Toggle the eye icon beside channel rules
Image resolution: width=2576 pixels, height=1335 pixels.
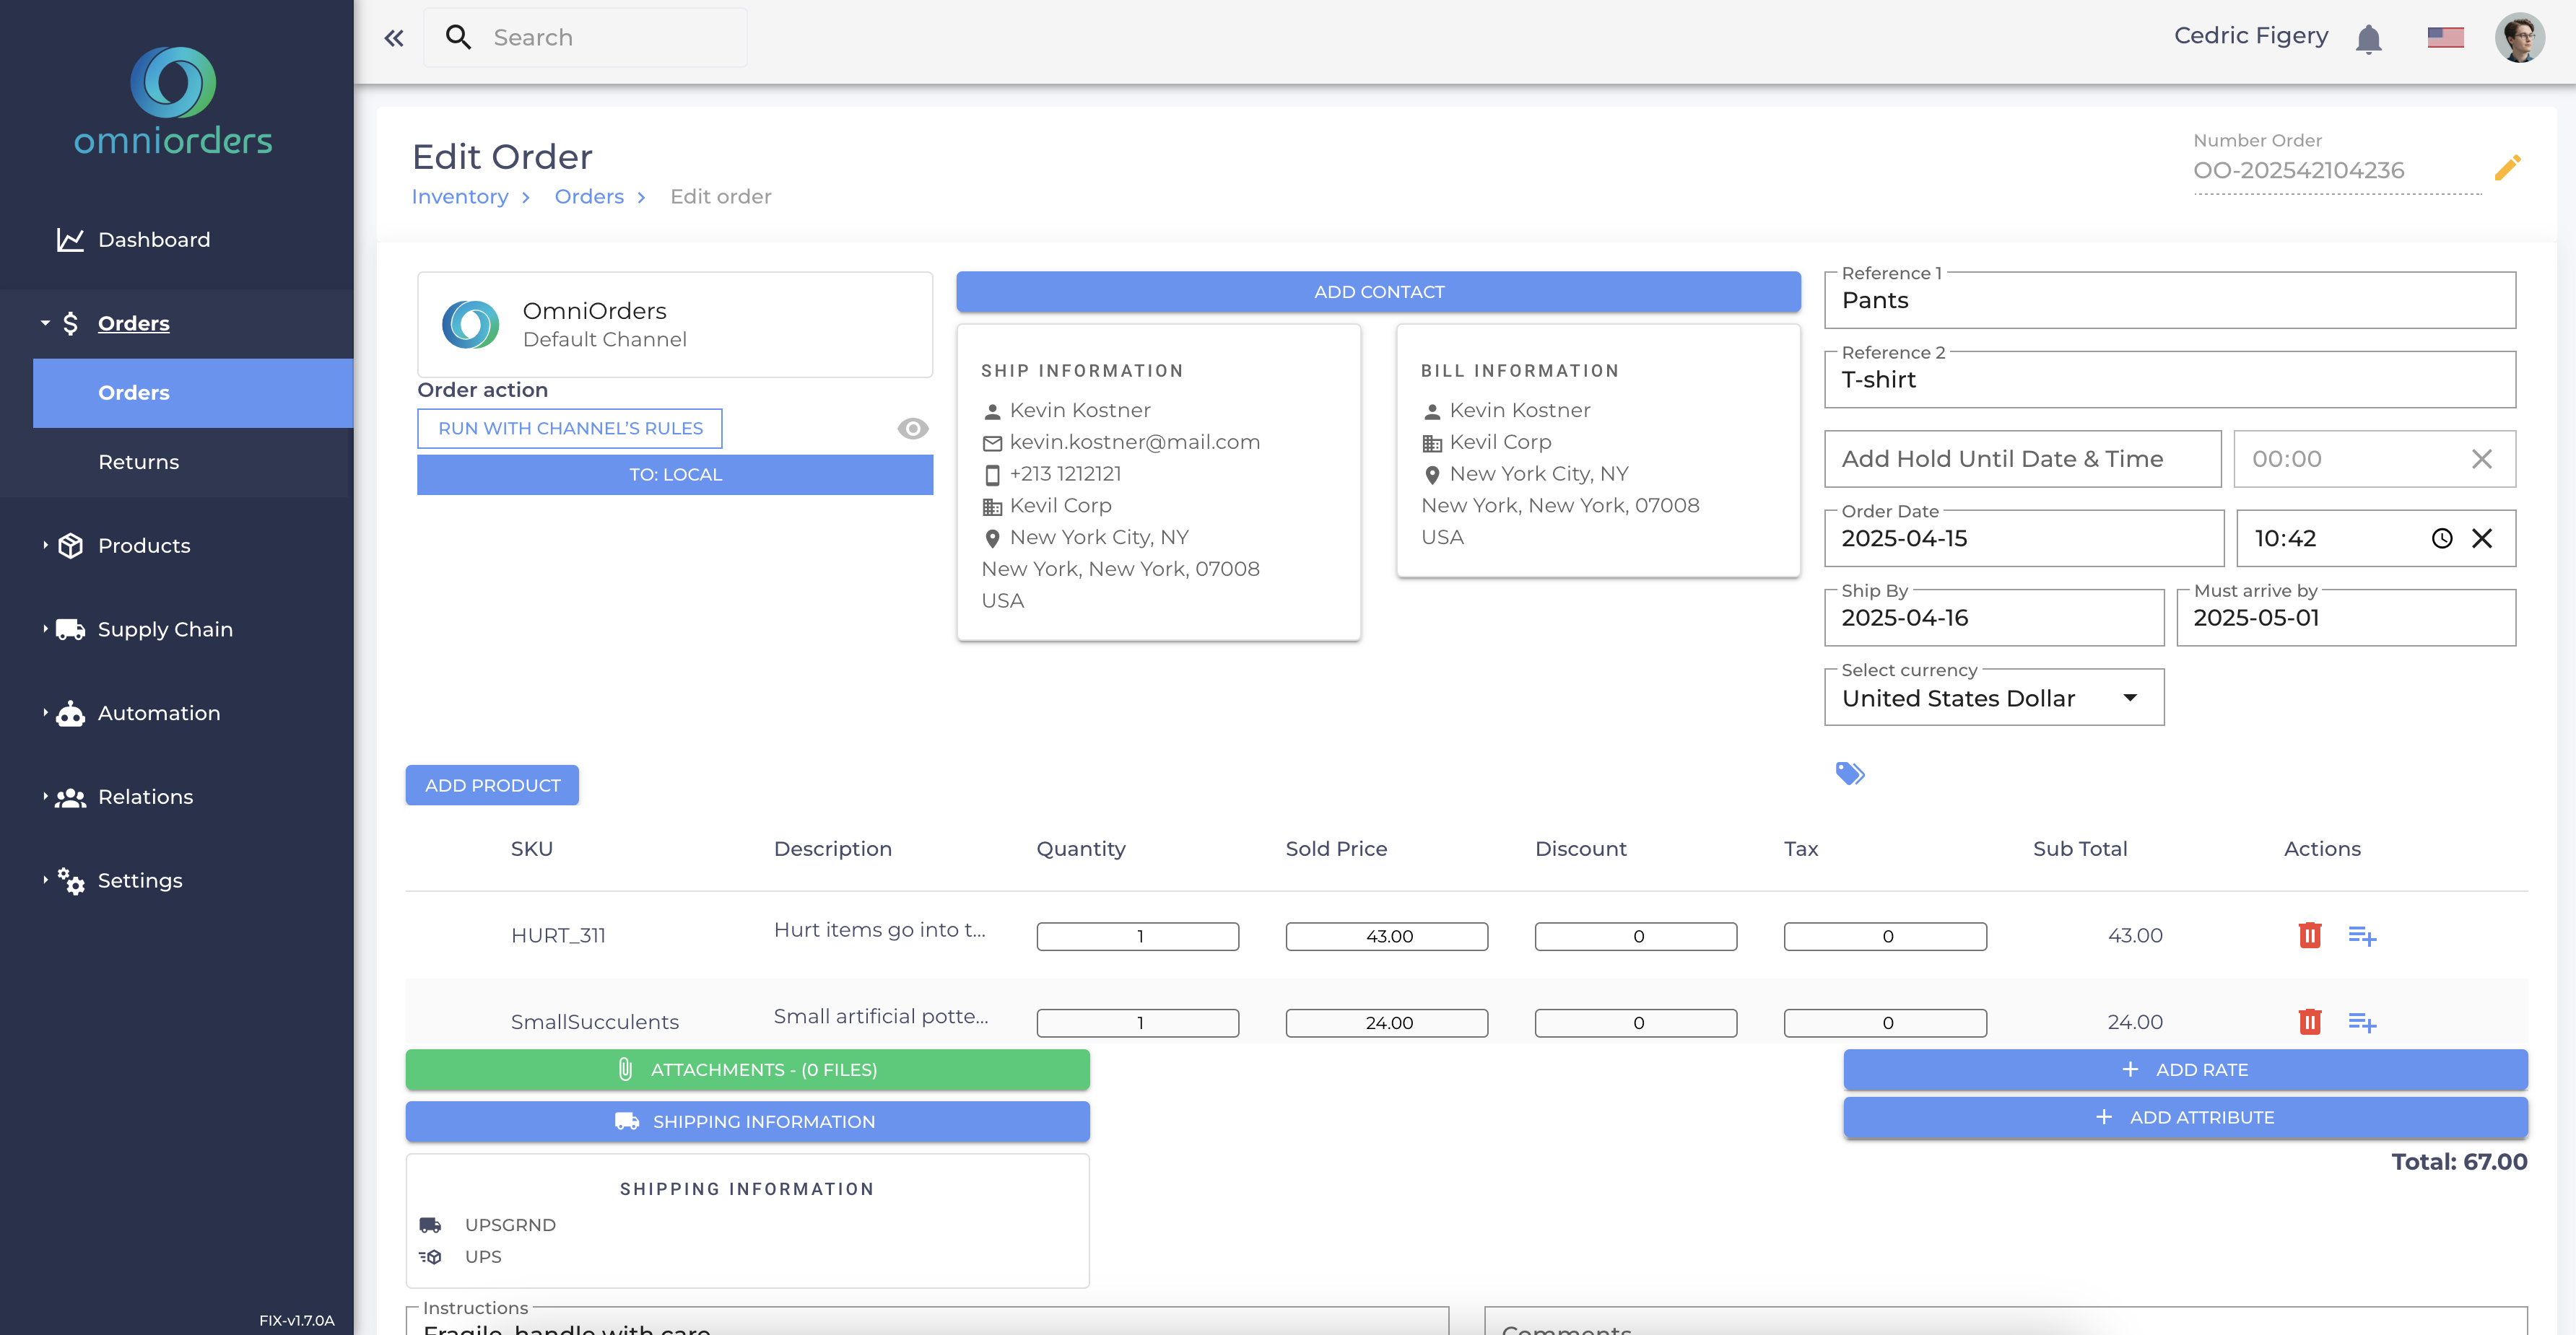click(x=912, y=429)
